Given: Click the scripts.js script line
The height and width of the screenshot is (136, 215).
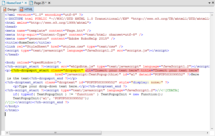Looking at the screenshot, I should click(87, 50).
